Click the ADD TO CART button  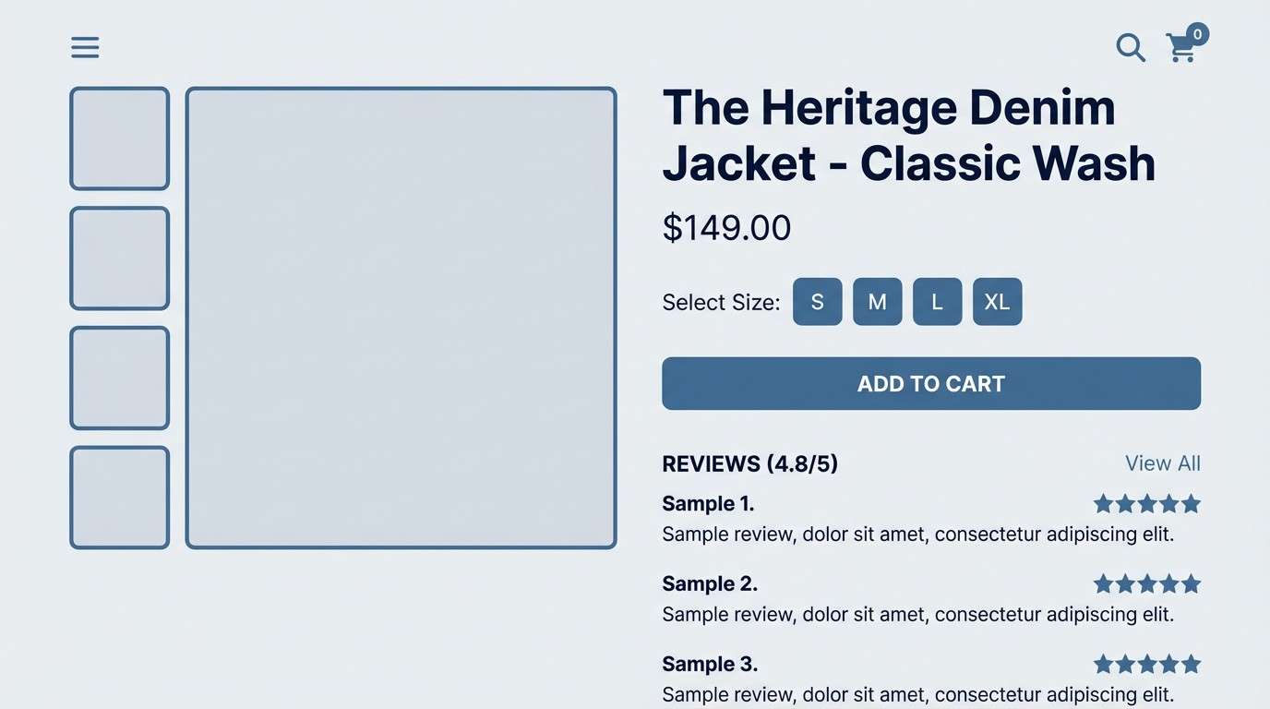[930, 383]
